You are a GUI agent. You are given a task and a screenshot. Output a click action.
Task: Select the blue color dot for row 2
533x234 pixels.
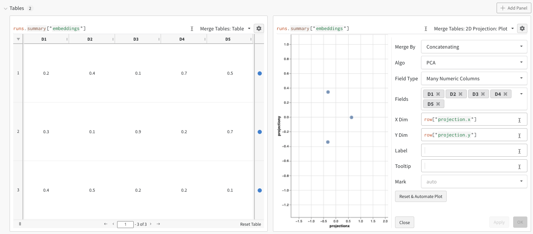pyautogui.click(x=260, y=132)
